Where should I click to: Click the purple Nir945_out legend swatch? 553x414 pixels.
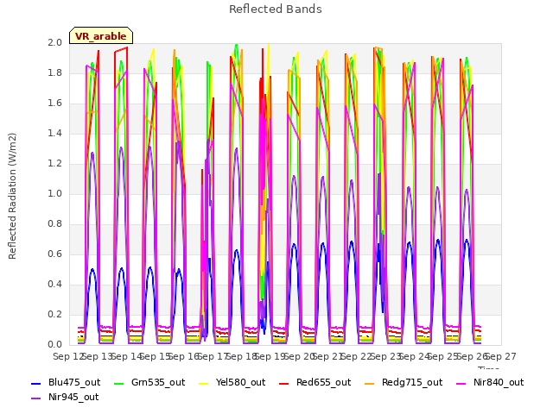point(36,398)
